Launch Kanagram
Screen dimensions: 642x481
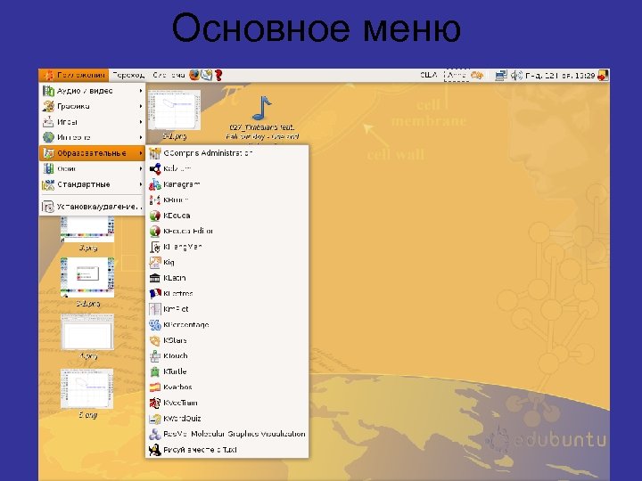226,184
